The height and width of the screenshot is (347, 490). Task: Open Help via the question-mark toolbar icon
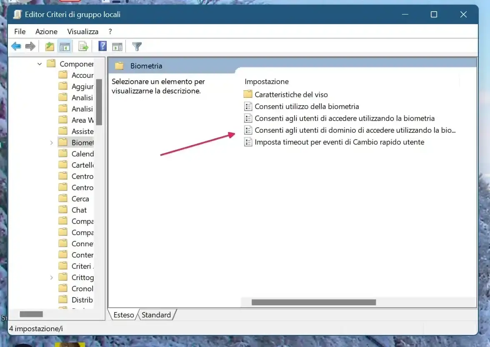coord(102,46)
